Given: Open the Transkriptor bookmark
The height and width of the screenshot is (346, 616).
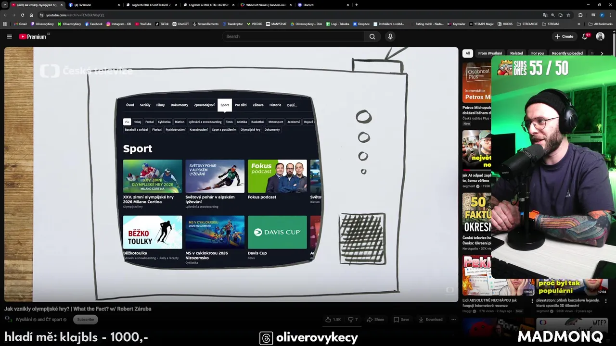Looking at the screenshot, I should click(x=232, y=24).
